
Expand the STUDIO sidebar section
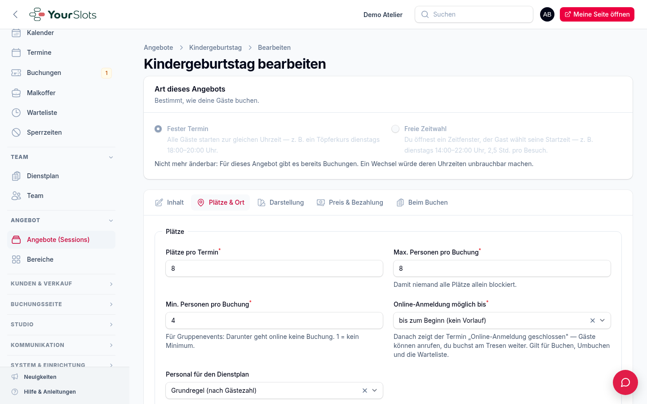click(61, 325)
